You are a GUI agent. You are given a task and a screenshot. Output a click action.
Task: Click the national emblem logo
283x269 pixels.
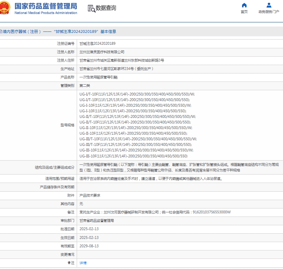5,8
